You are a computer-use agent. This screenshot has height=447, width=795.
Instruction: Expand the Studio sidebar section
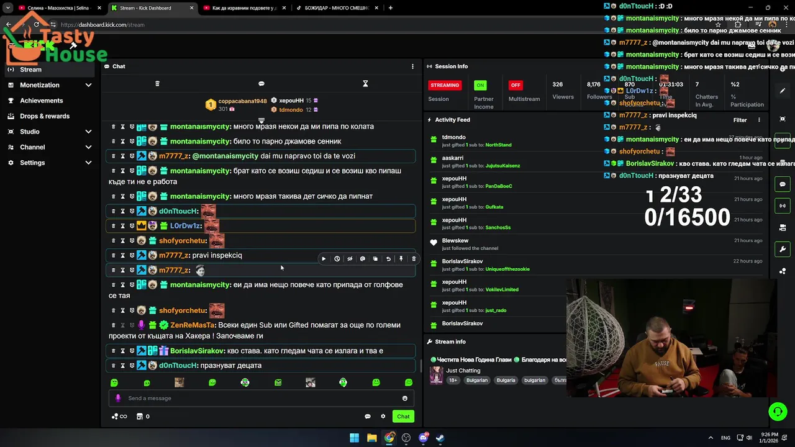(88, 132)
